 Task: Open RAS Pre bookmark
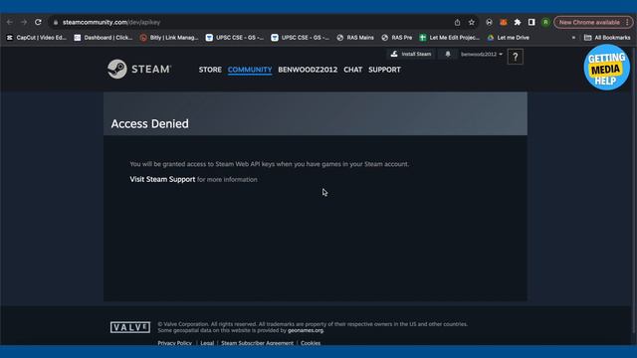[x=397, y=38]
